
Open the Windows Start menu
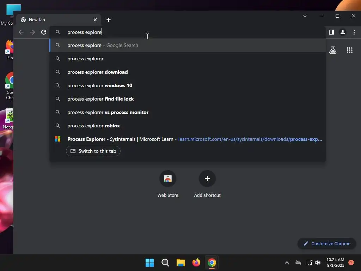(x=149, y=263)
